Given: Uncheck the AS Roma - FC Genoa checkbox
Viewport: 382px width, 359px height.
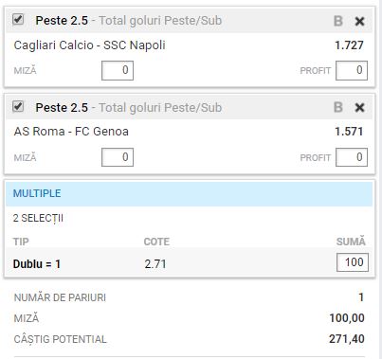Looking at the screenshot, I should (x=18, y=106).
